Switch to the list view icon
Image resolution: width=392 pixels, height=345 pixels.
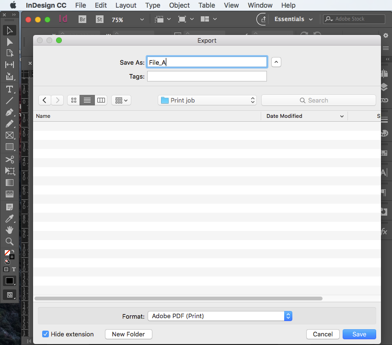pyautogui.click(x=87, y=100)
